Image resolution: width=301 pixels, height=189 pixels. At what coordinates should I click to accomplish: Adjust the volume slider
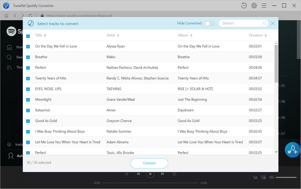coord(286,177)
